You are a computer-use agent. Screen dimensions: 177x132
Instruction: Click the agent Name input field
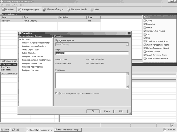tap(92, 53)
